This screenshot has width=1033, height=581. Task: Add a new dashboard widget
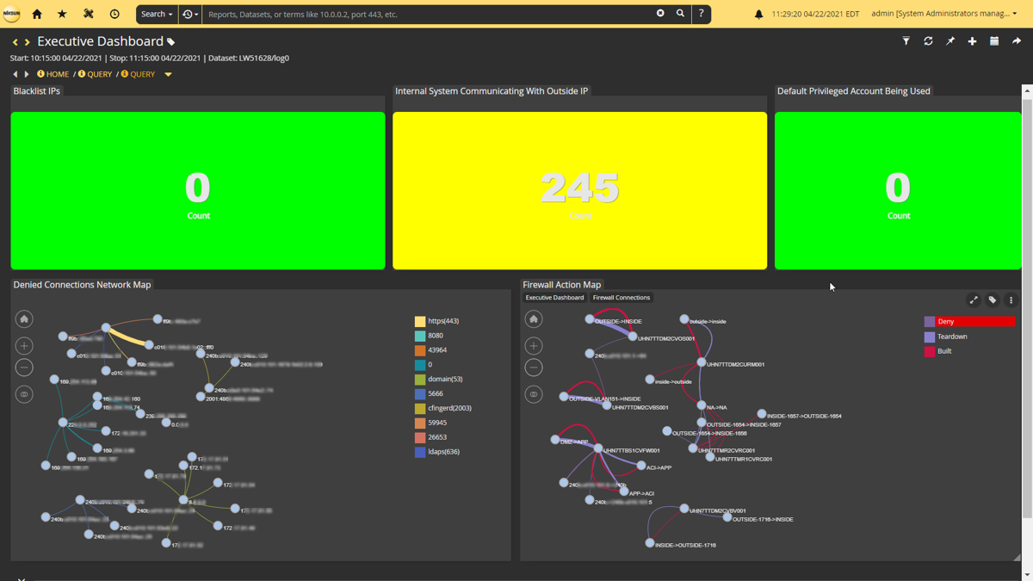[972, 41]
